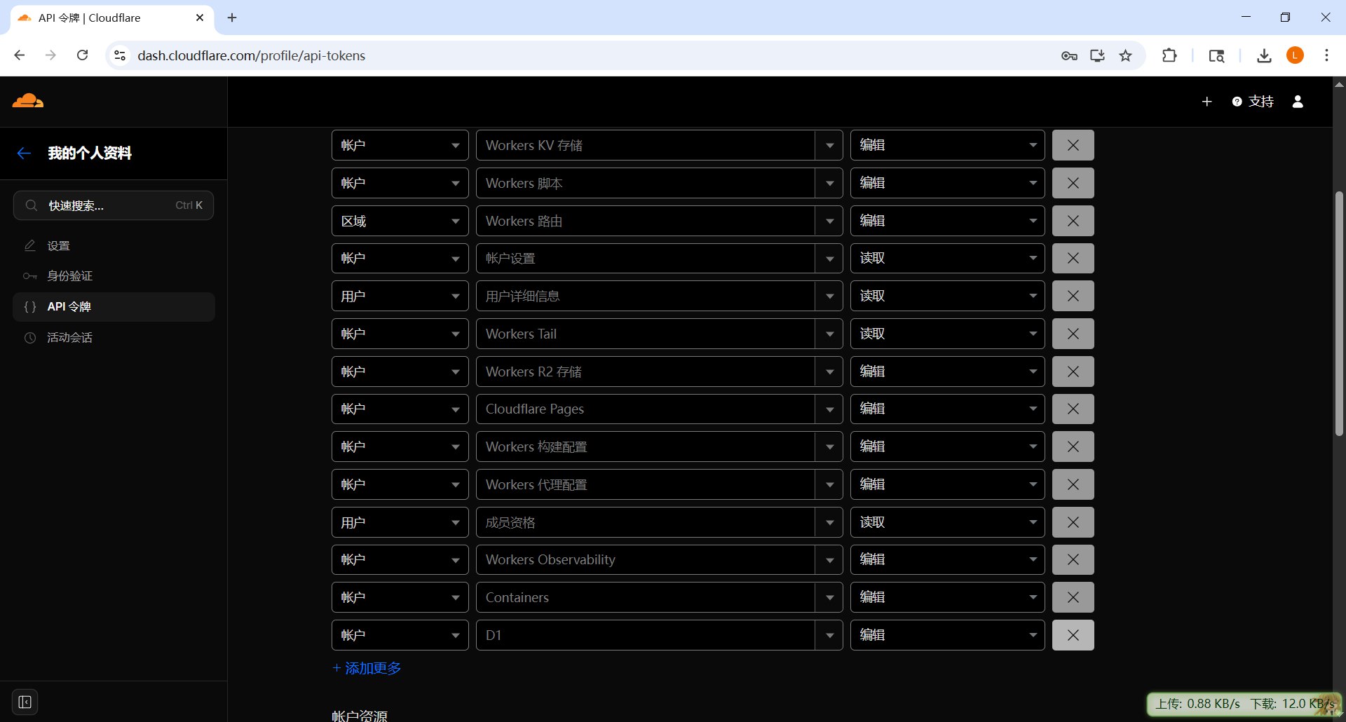
Task: Open browser extensions puzzle icon
Action: click(1169, 55)
